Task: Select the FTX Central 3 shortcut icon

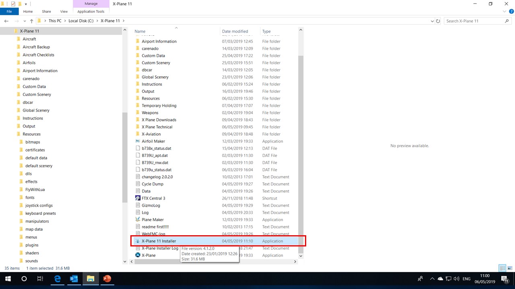Action: (138, 198)
